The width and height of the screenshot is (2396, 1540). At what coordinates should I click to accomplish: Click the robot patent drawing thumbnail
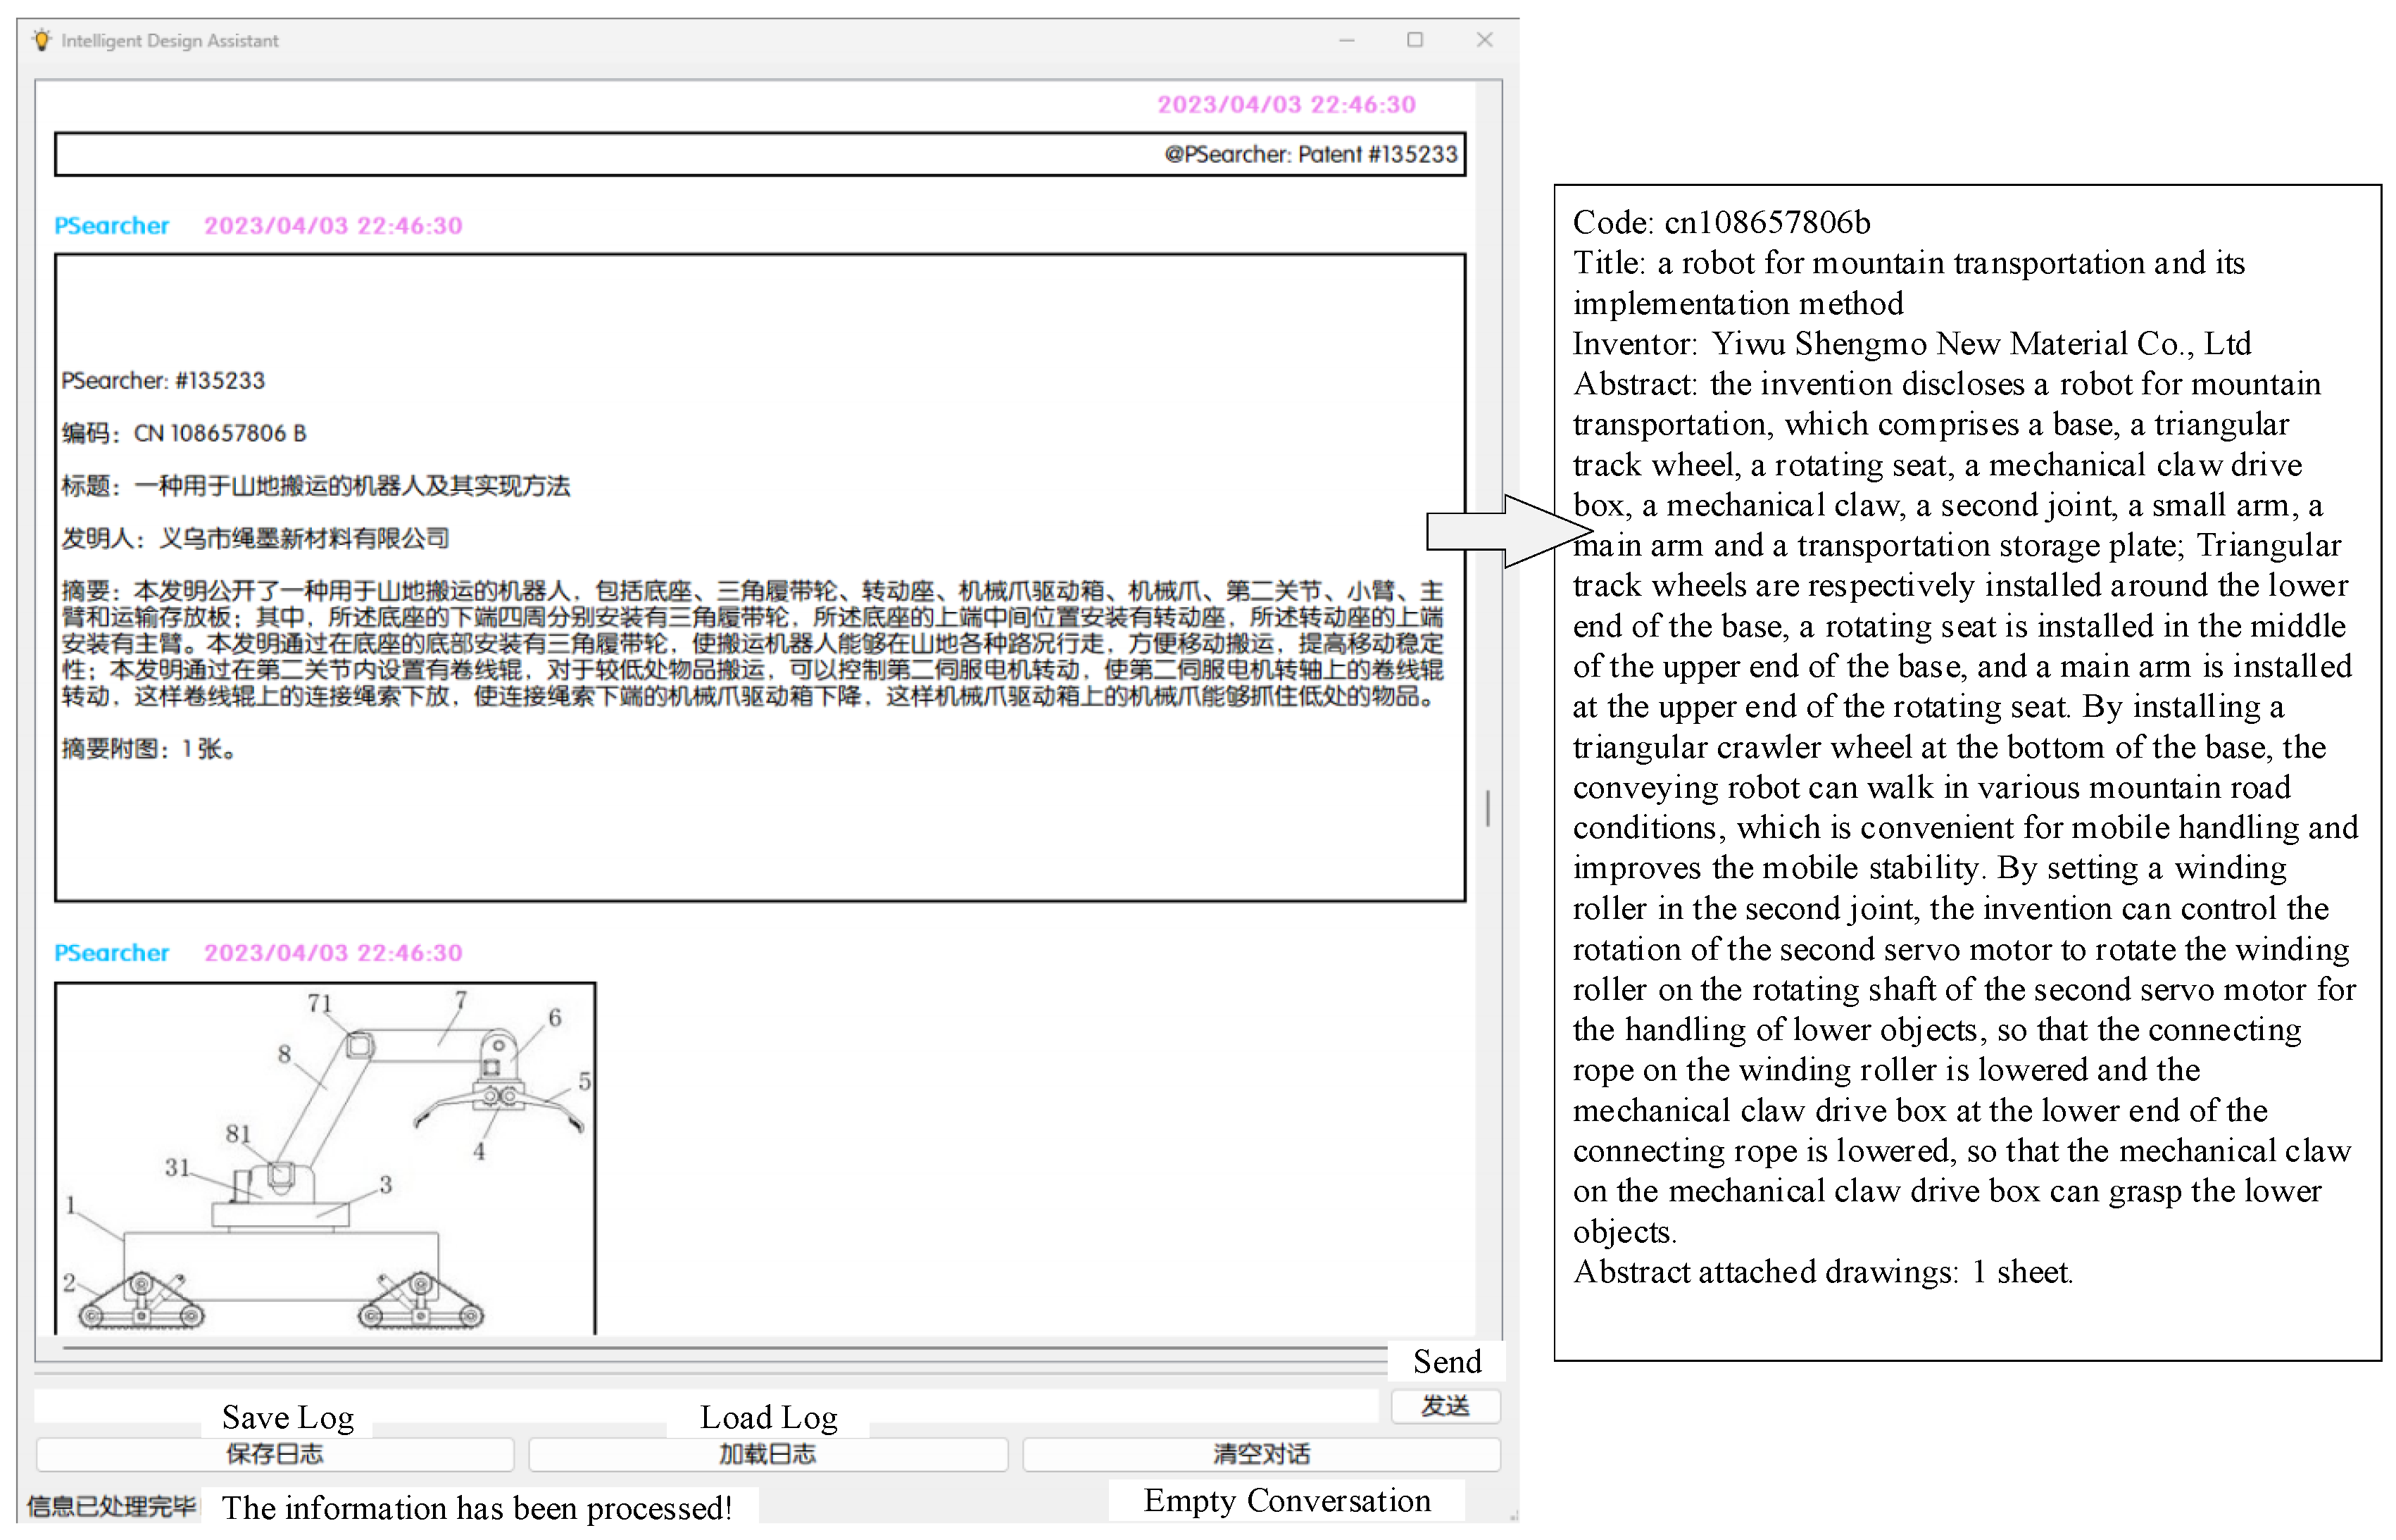[326, 1158]
